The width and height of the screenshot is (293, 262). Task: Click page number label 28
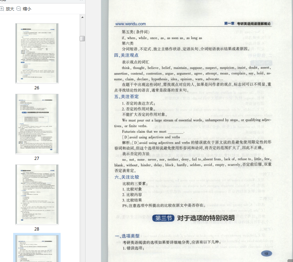tap(37, 229)
